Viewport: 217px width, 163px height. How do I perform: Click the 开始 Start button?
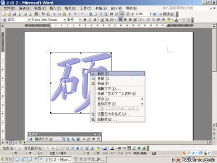click(x=7, y=159)
